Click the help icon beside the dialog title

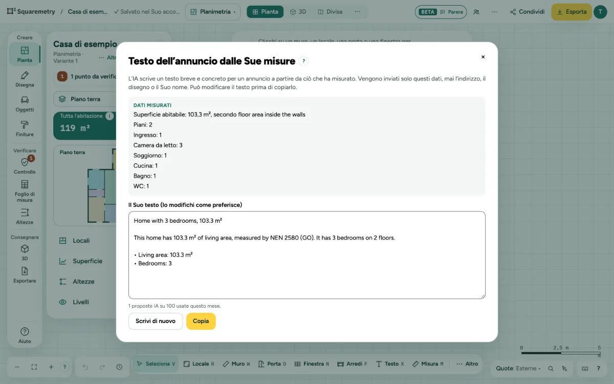click(303, 61)
